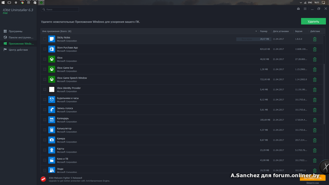Check the Калькулятор checkbox
Viewport: 329px width, 185px height.
[45, 130]
